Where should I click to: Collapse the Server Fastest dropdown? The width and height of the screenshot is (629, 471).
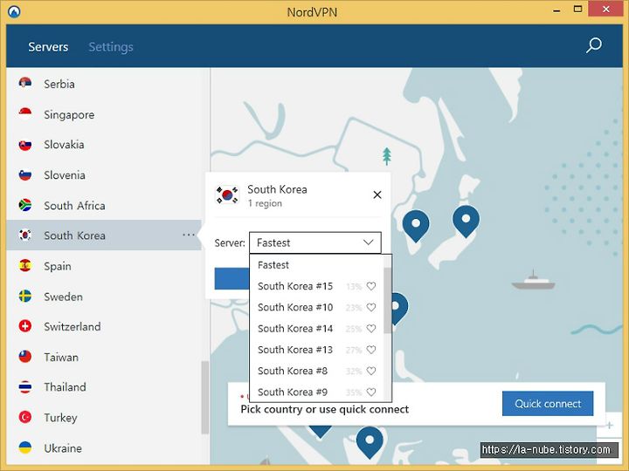(x=314, y=242)
